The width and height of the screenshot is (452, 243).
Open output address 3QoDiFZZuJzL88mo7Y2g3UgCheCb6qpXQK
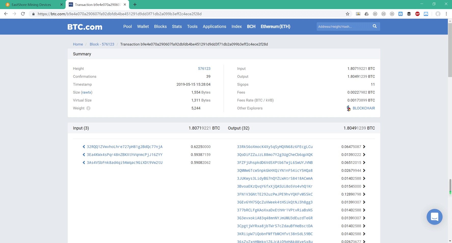tap(275, 155)
